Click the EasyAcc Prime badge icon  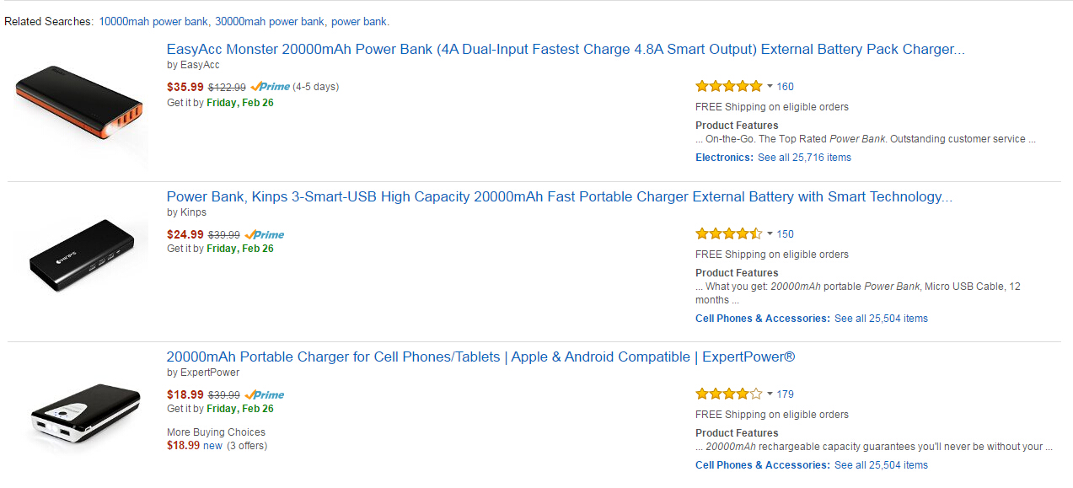[x=271, y=87]
